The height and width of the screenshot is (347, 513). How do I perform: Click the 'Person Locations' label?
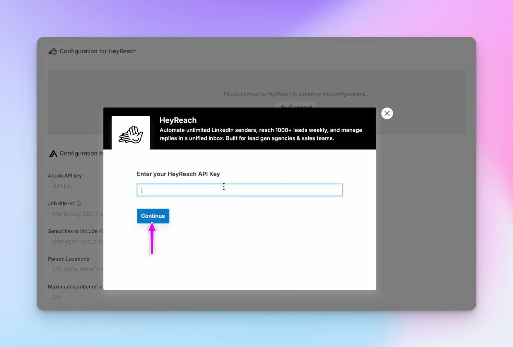68,259
